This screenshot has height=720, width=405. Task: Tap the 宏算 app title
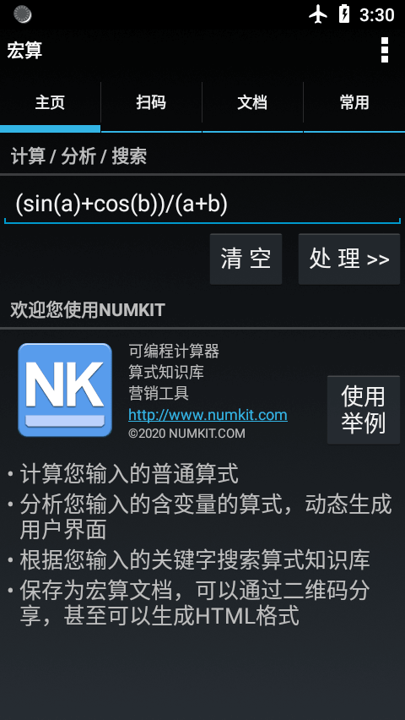click(24, 50)
